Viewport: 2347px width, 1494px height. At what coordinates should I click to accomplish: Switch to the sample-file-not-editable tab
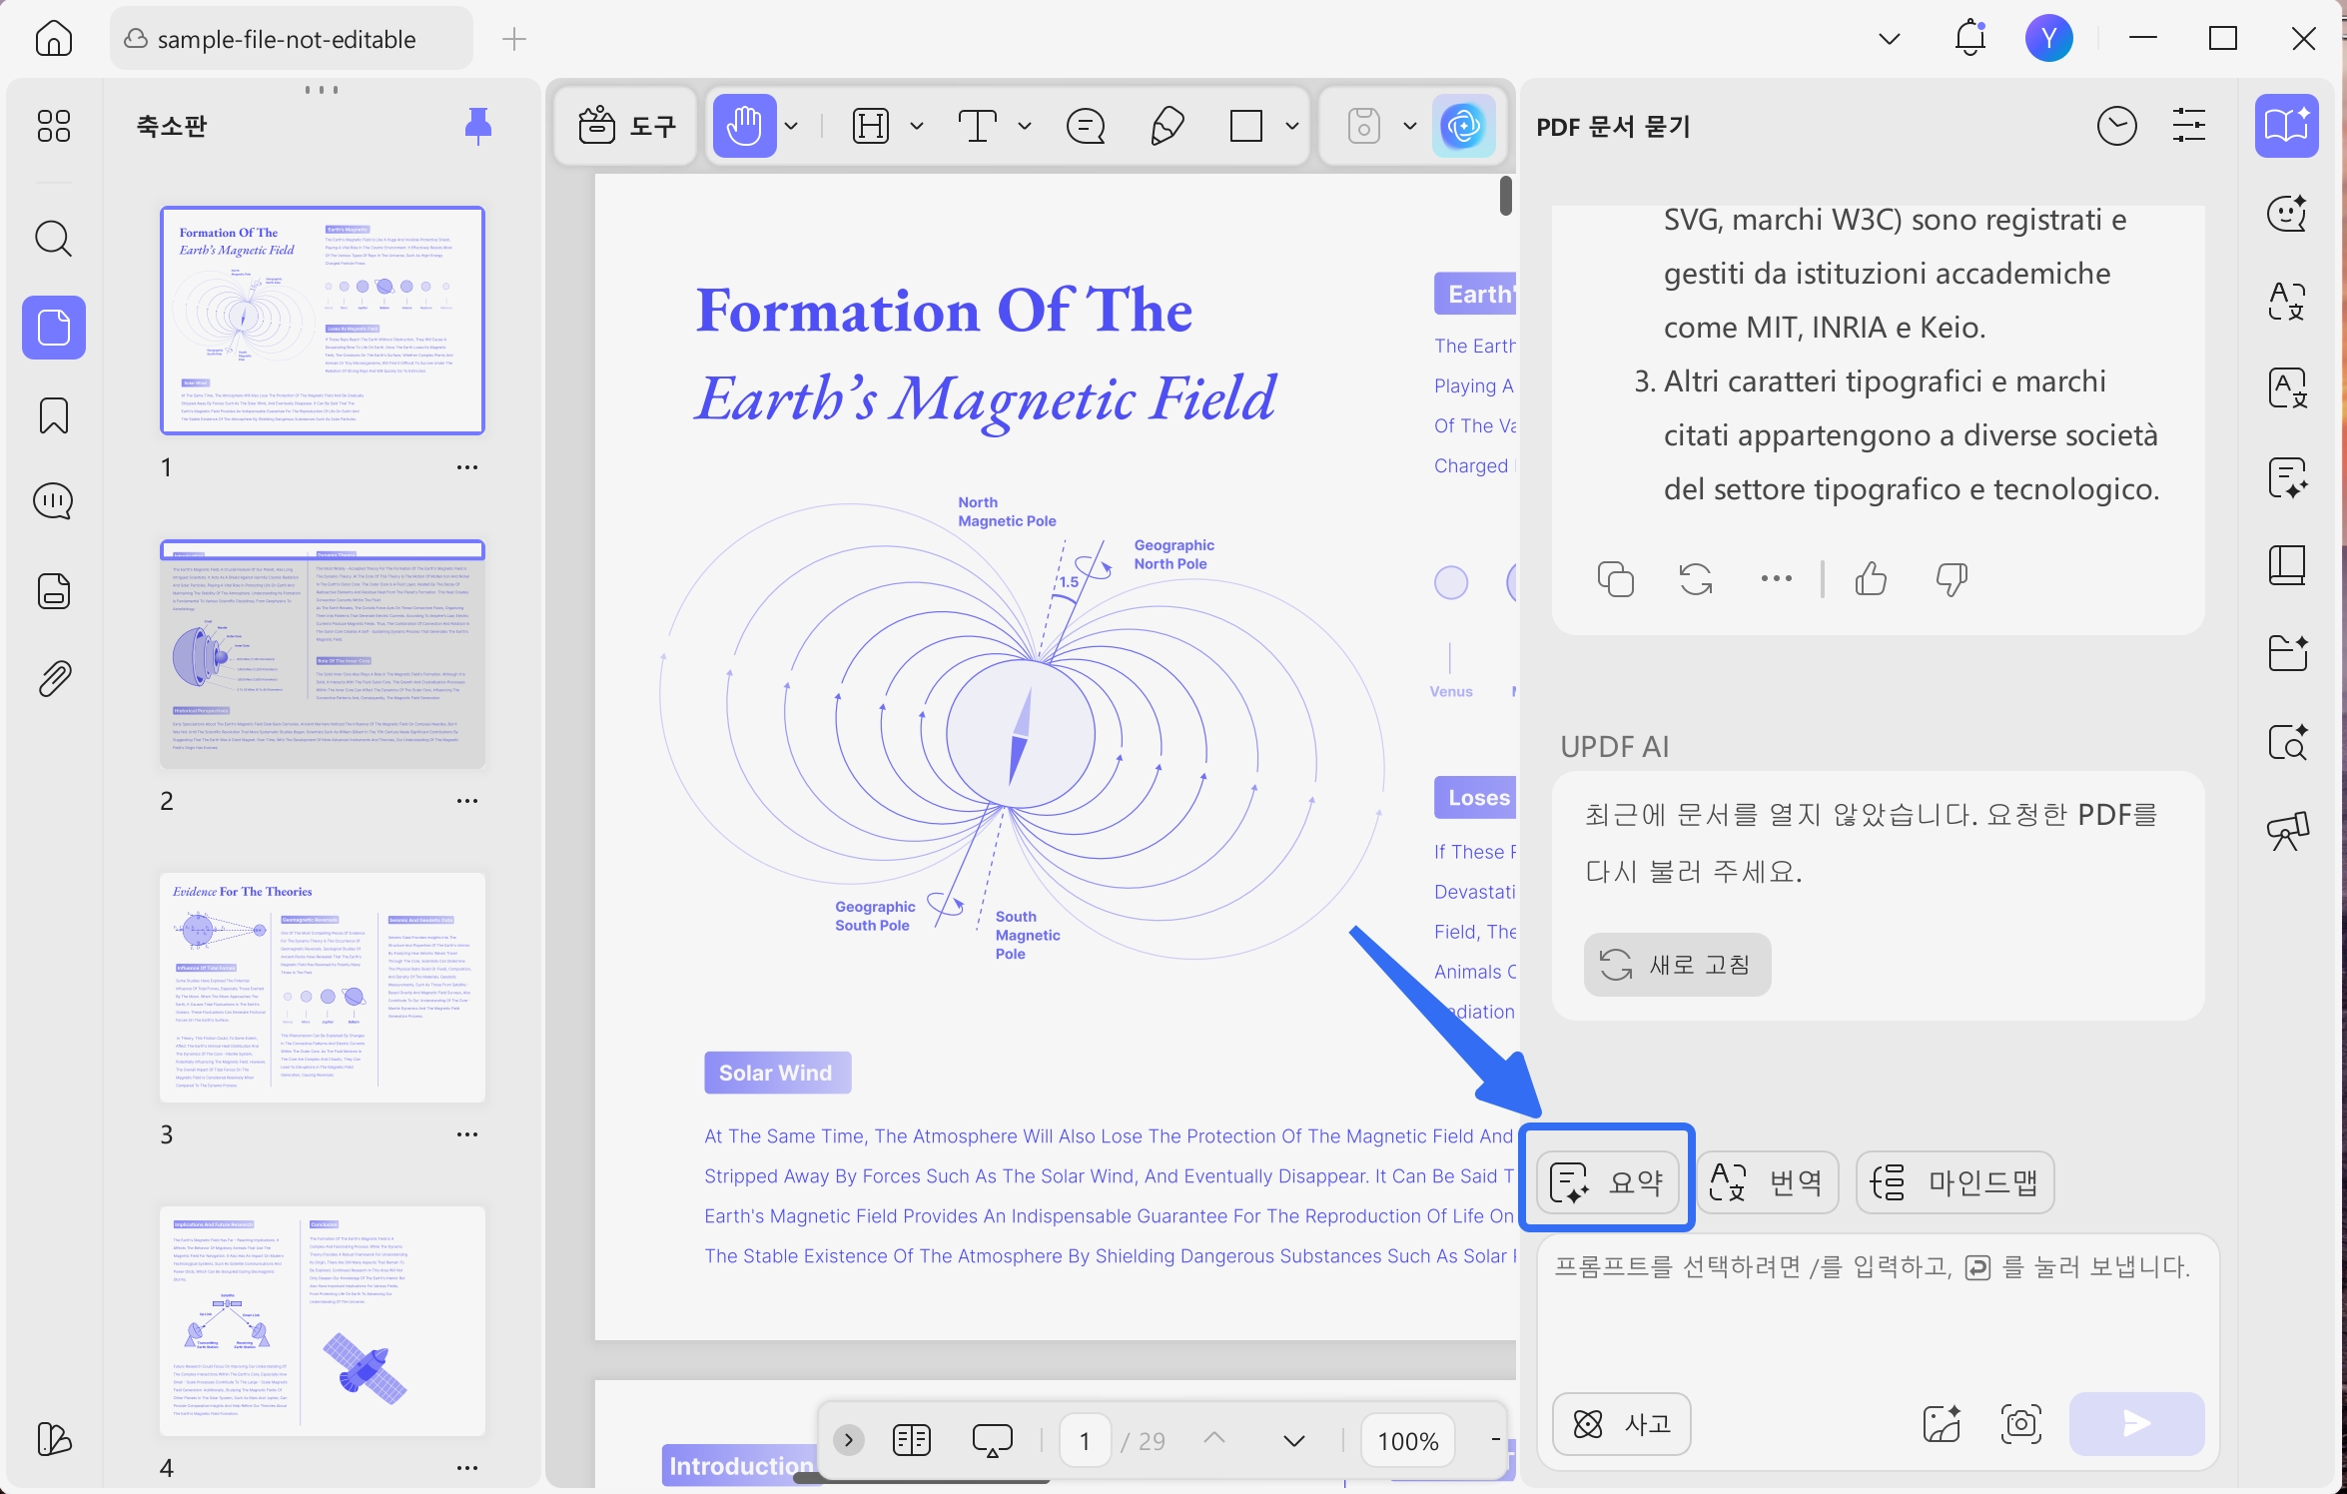287,39
